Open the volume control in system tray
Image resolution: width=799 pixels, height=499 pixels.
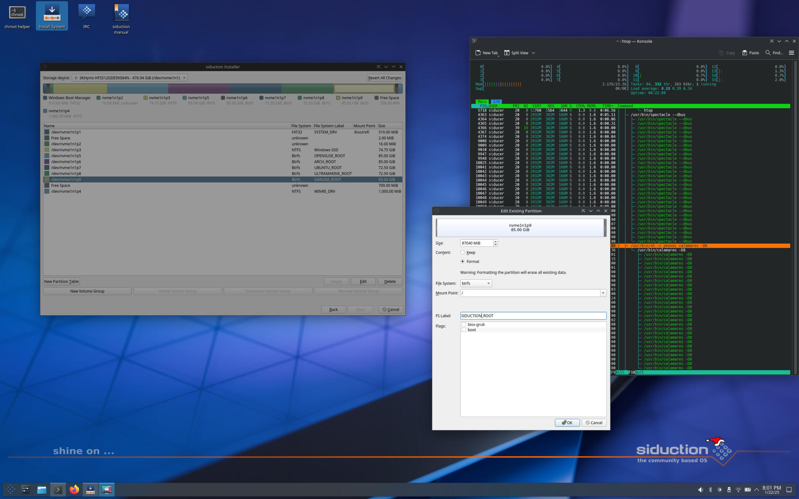point(700,490)
